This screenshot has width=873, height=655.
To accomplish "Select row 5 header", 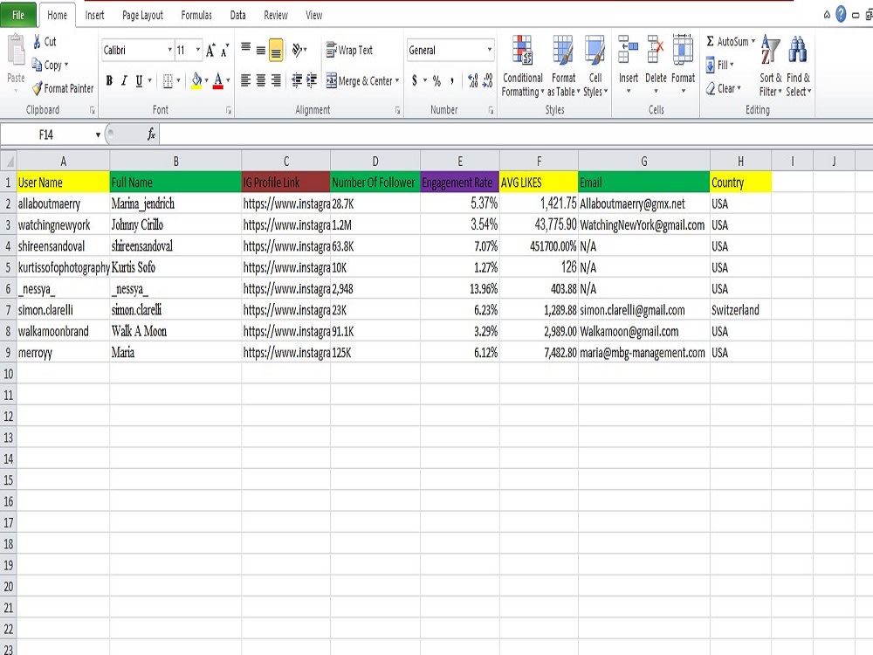I will point(9,267).
